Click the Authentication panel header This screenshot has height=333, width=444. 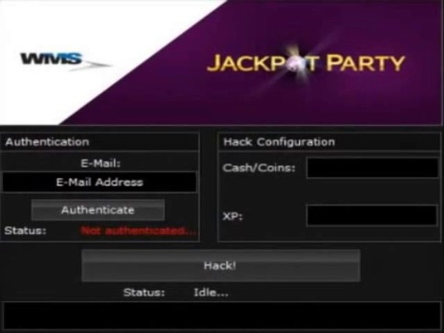click(99, 142)
